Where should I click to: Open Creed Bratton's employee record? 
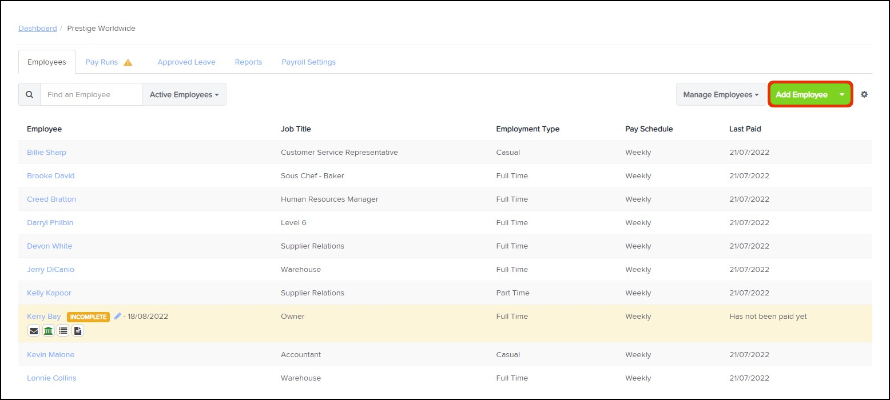click(51, 199)
